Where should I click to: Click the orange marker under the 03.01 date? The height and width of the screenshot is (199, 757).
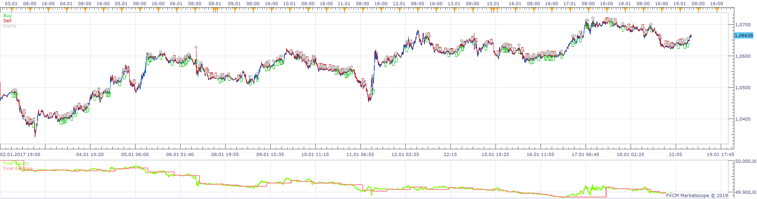pos(12,10)
